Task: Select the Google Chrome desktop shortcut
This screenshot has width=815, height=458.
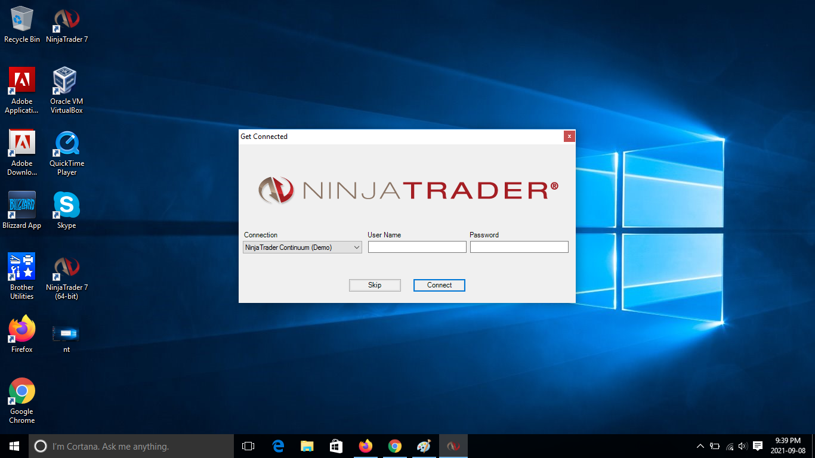Action: click(22, 401)
